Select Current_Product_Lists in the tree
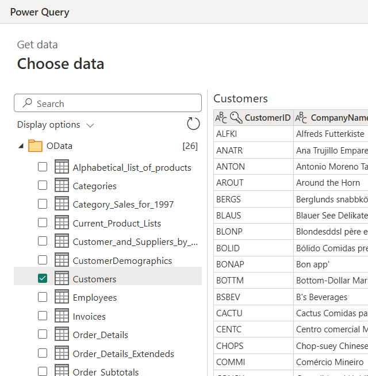 (117, 223)
